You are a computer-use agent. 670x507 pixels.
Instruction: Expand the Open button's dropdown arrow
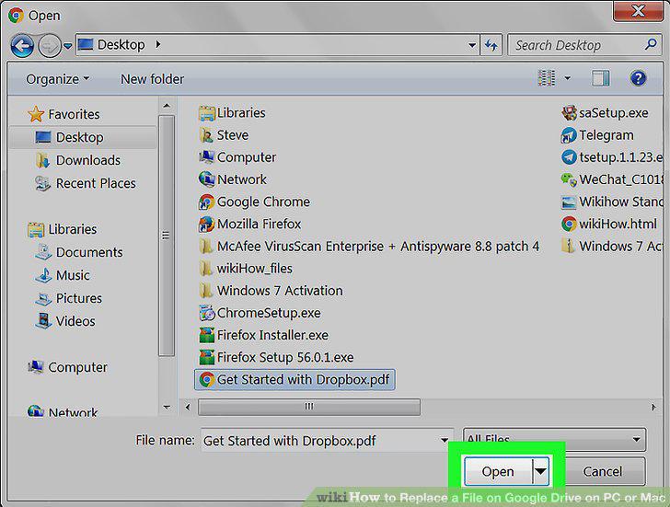(x=541, y=471)
